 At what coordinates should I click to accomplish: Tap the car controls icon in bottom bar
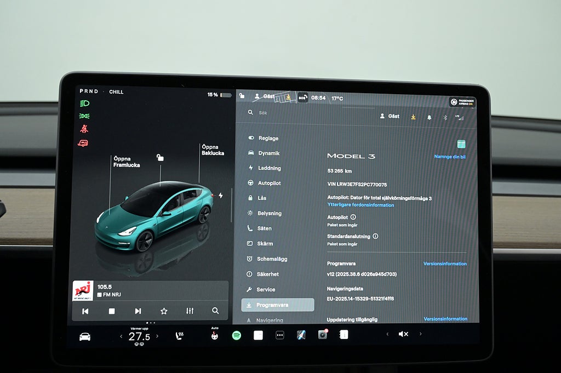click(x=85, y=336)
